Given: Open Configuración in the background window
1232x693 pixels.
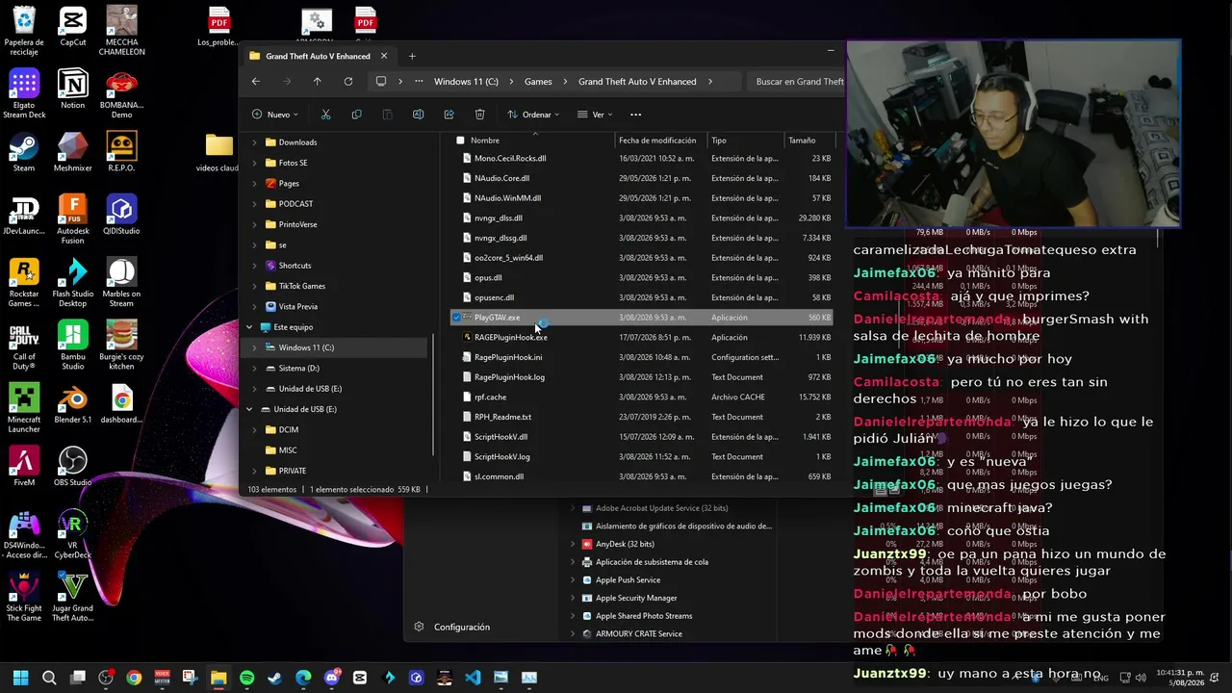Looking at the screenshot, I should coord(452,627).
